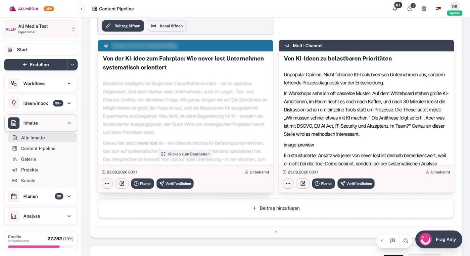Select Alle Inhalte in the sidebar

point(43,138)
